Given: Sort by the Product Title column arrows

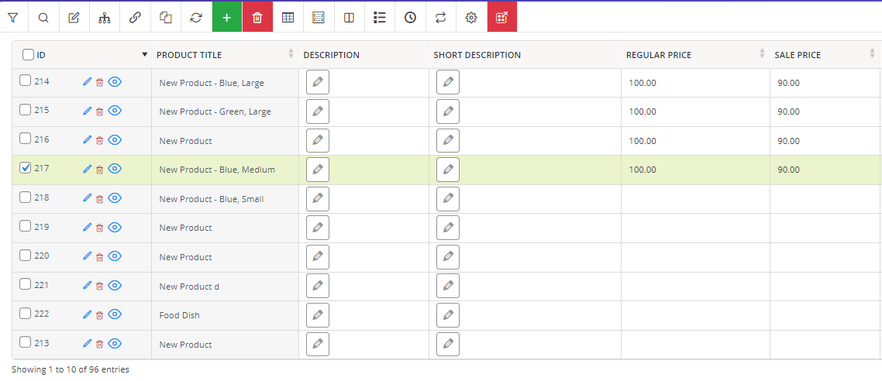Looking at the screenshot, I should coord(291,53).
